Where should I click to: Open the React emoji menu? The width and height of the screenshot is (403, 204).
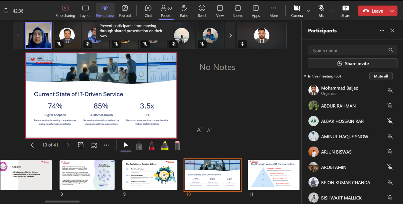202,11
